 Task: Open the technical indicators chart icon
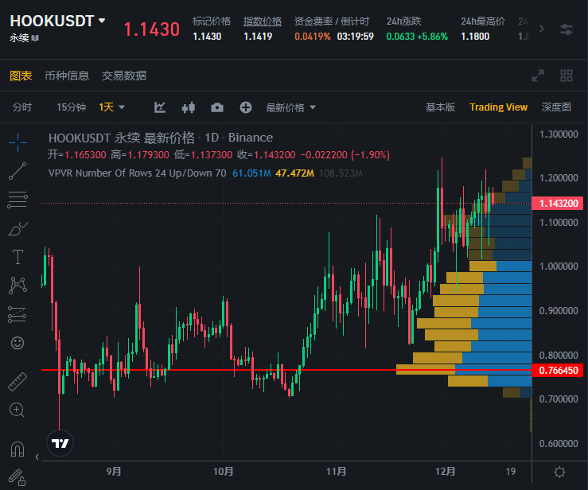pos(160,107)
